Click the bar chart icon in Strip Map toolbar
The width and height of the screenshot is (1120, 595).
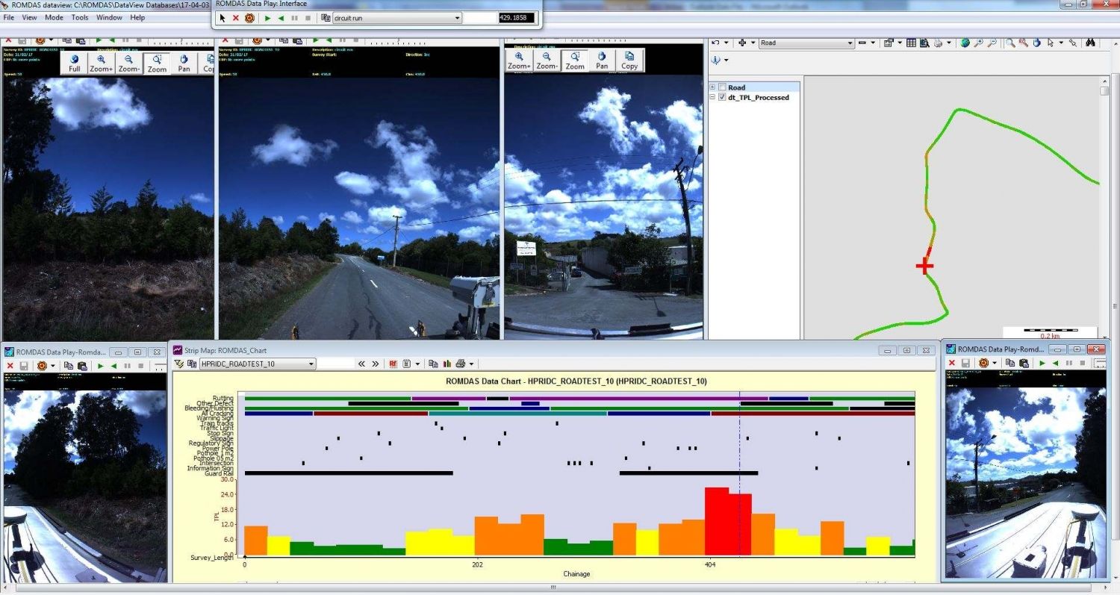(447, 364)
